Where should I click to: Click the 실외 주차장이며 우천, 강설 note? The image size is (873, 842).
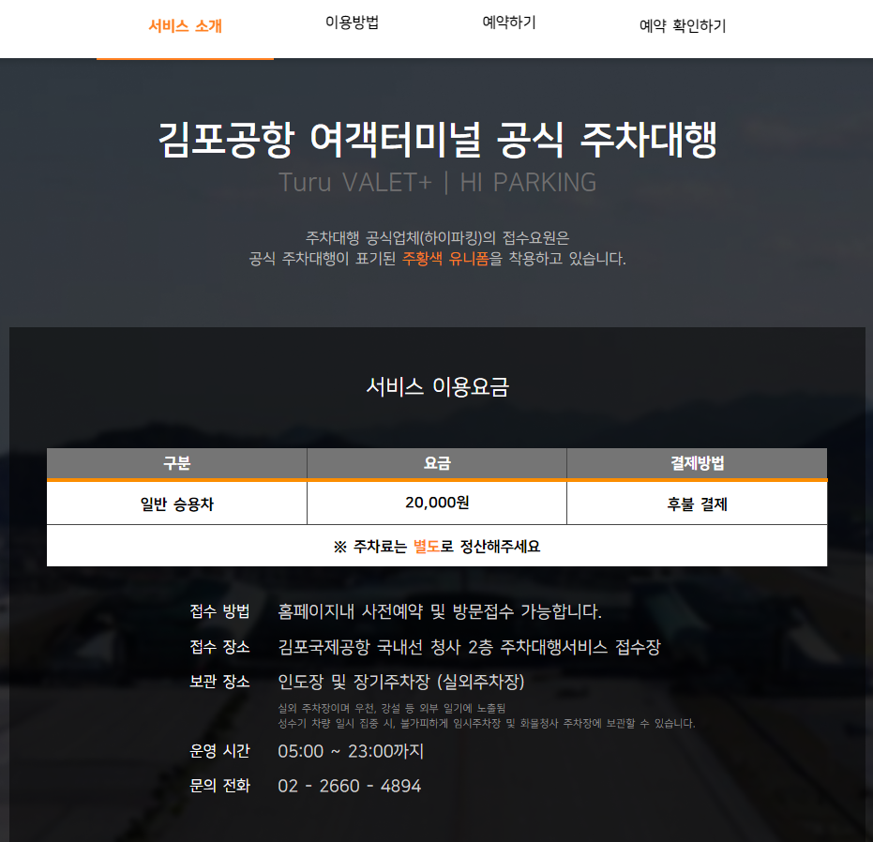tap(392, 708)
